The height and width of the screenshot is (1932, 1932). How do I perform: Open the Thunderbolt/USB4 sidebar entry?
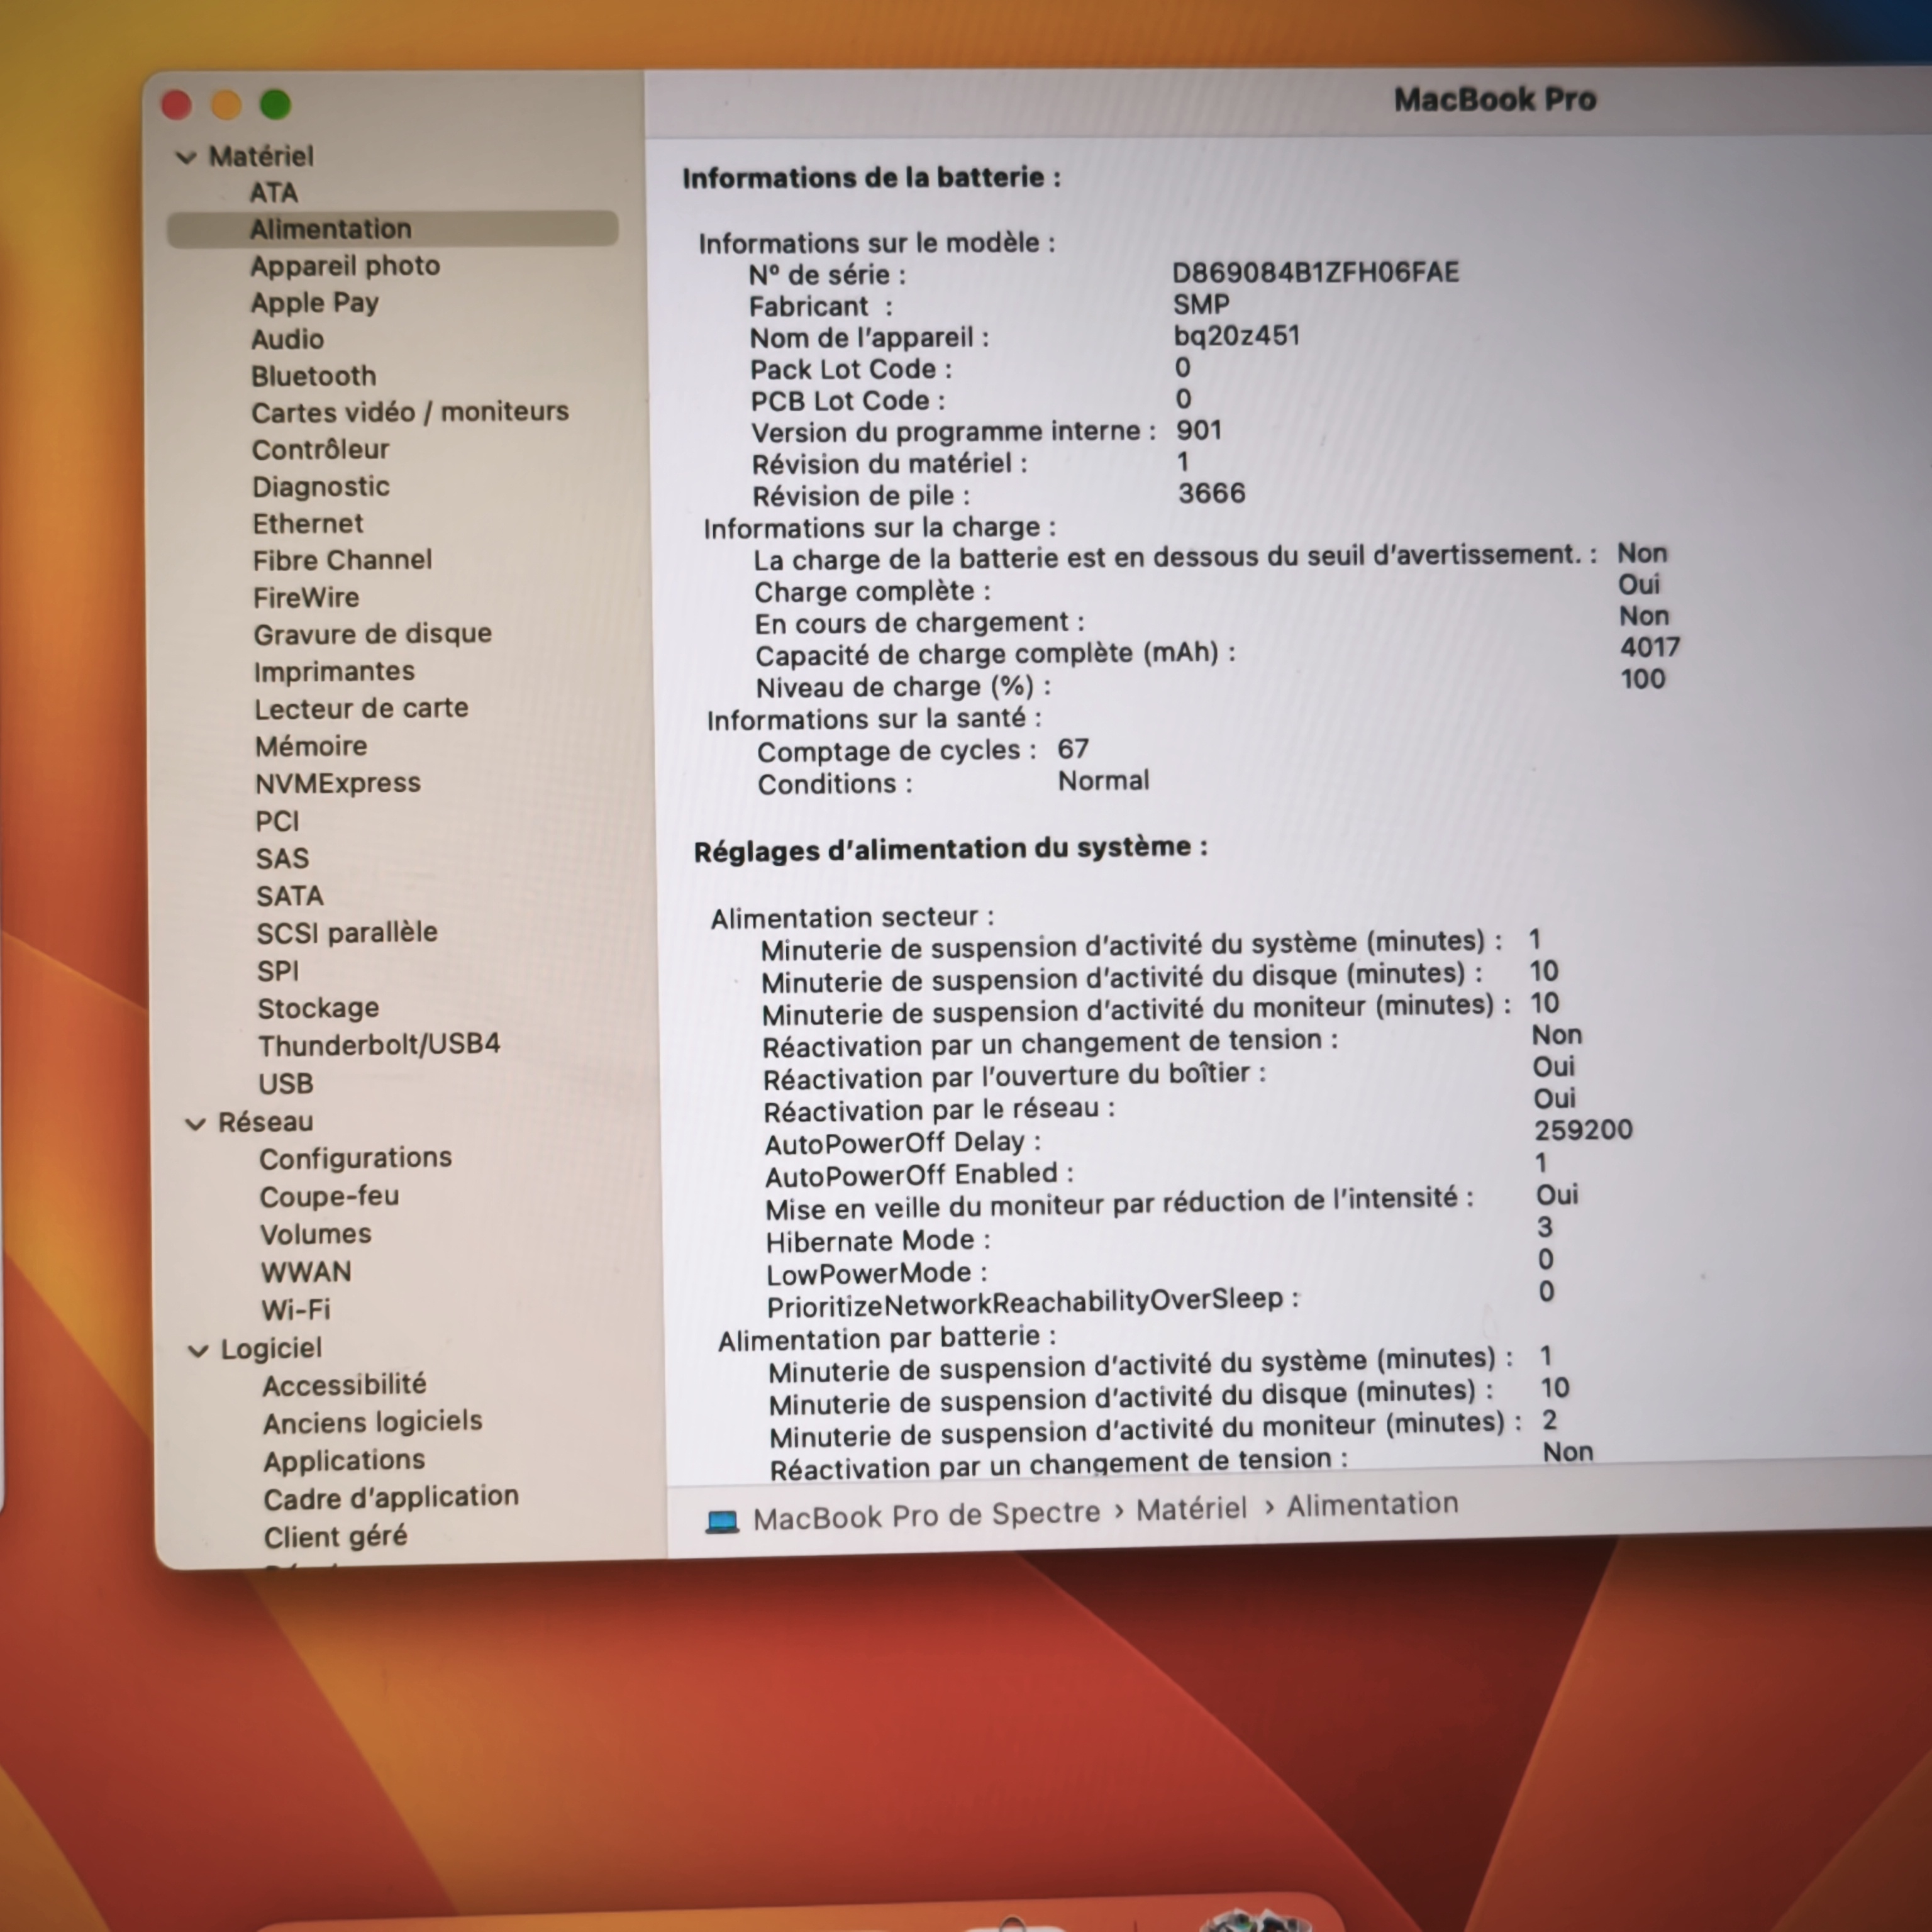[378, 1045]
